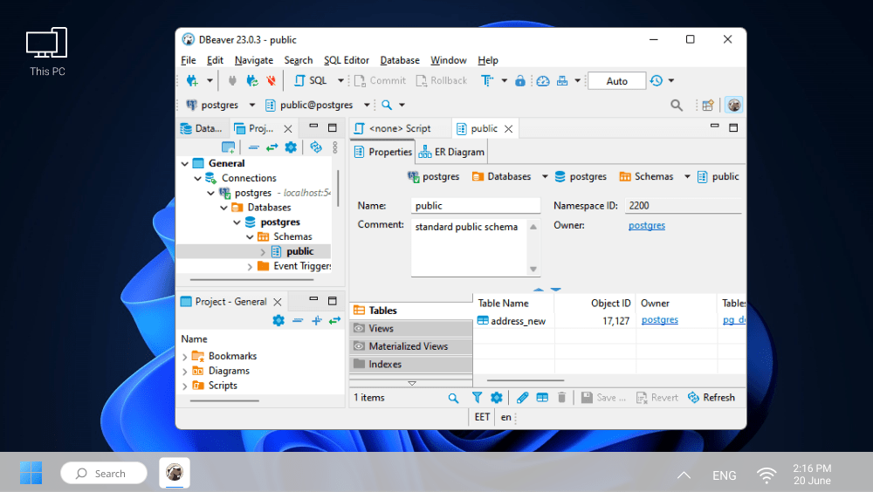The image size is (873, 492).
Task: Click the Auto transaction mode box
Action: click(x=617, y=81)
